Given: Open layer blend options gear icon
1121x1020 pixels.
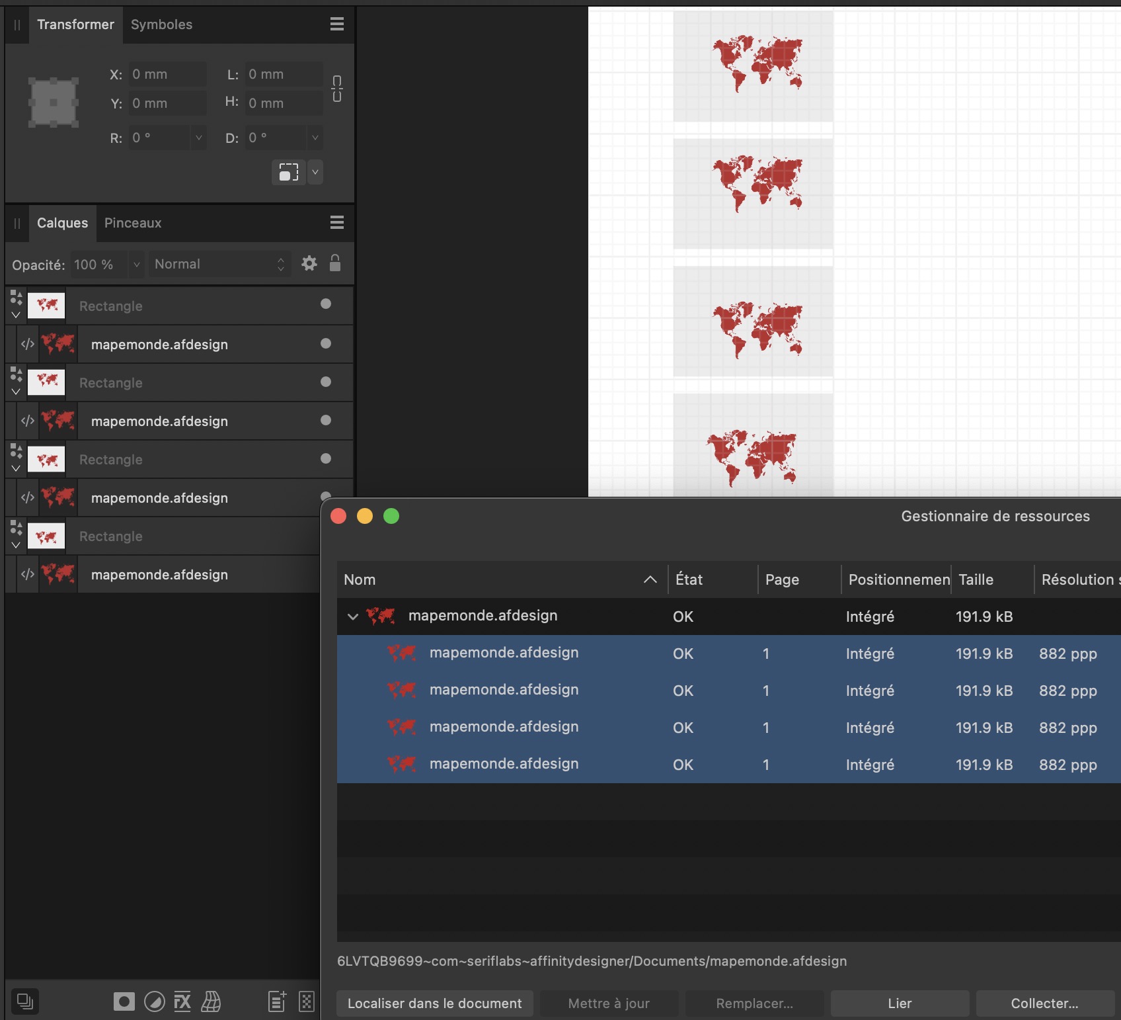Looking at the screenshot, I should click(309, 263).
